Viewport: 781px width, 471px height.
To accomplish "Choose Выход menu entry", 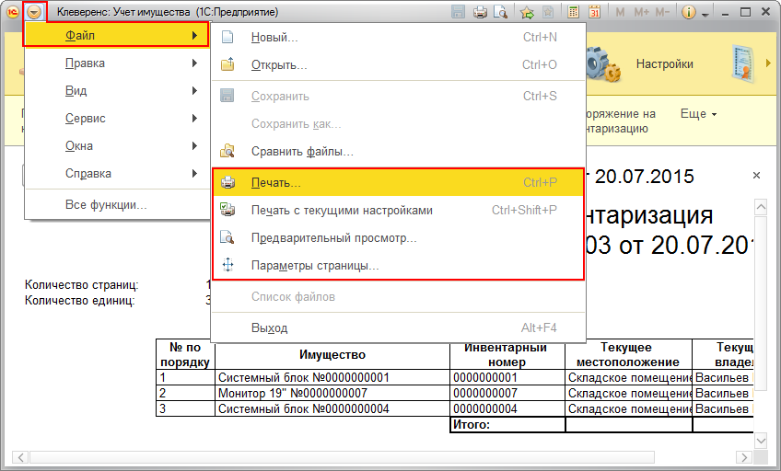I will (x=398, y=328).
